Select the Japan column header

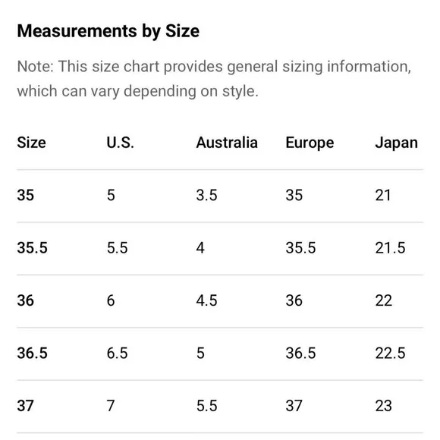click(397, 143)
